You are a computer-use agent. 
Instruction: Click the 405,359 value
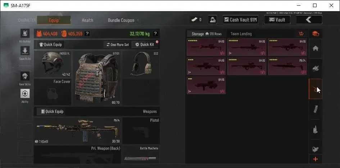75,34
